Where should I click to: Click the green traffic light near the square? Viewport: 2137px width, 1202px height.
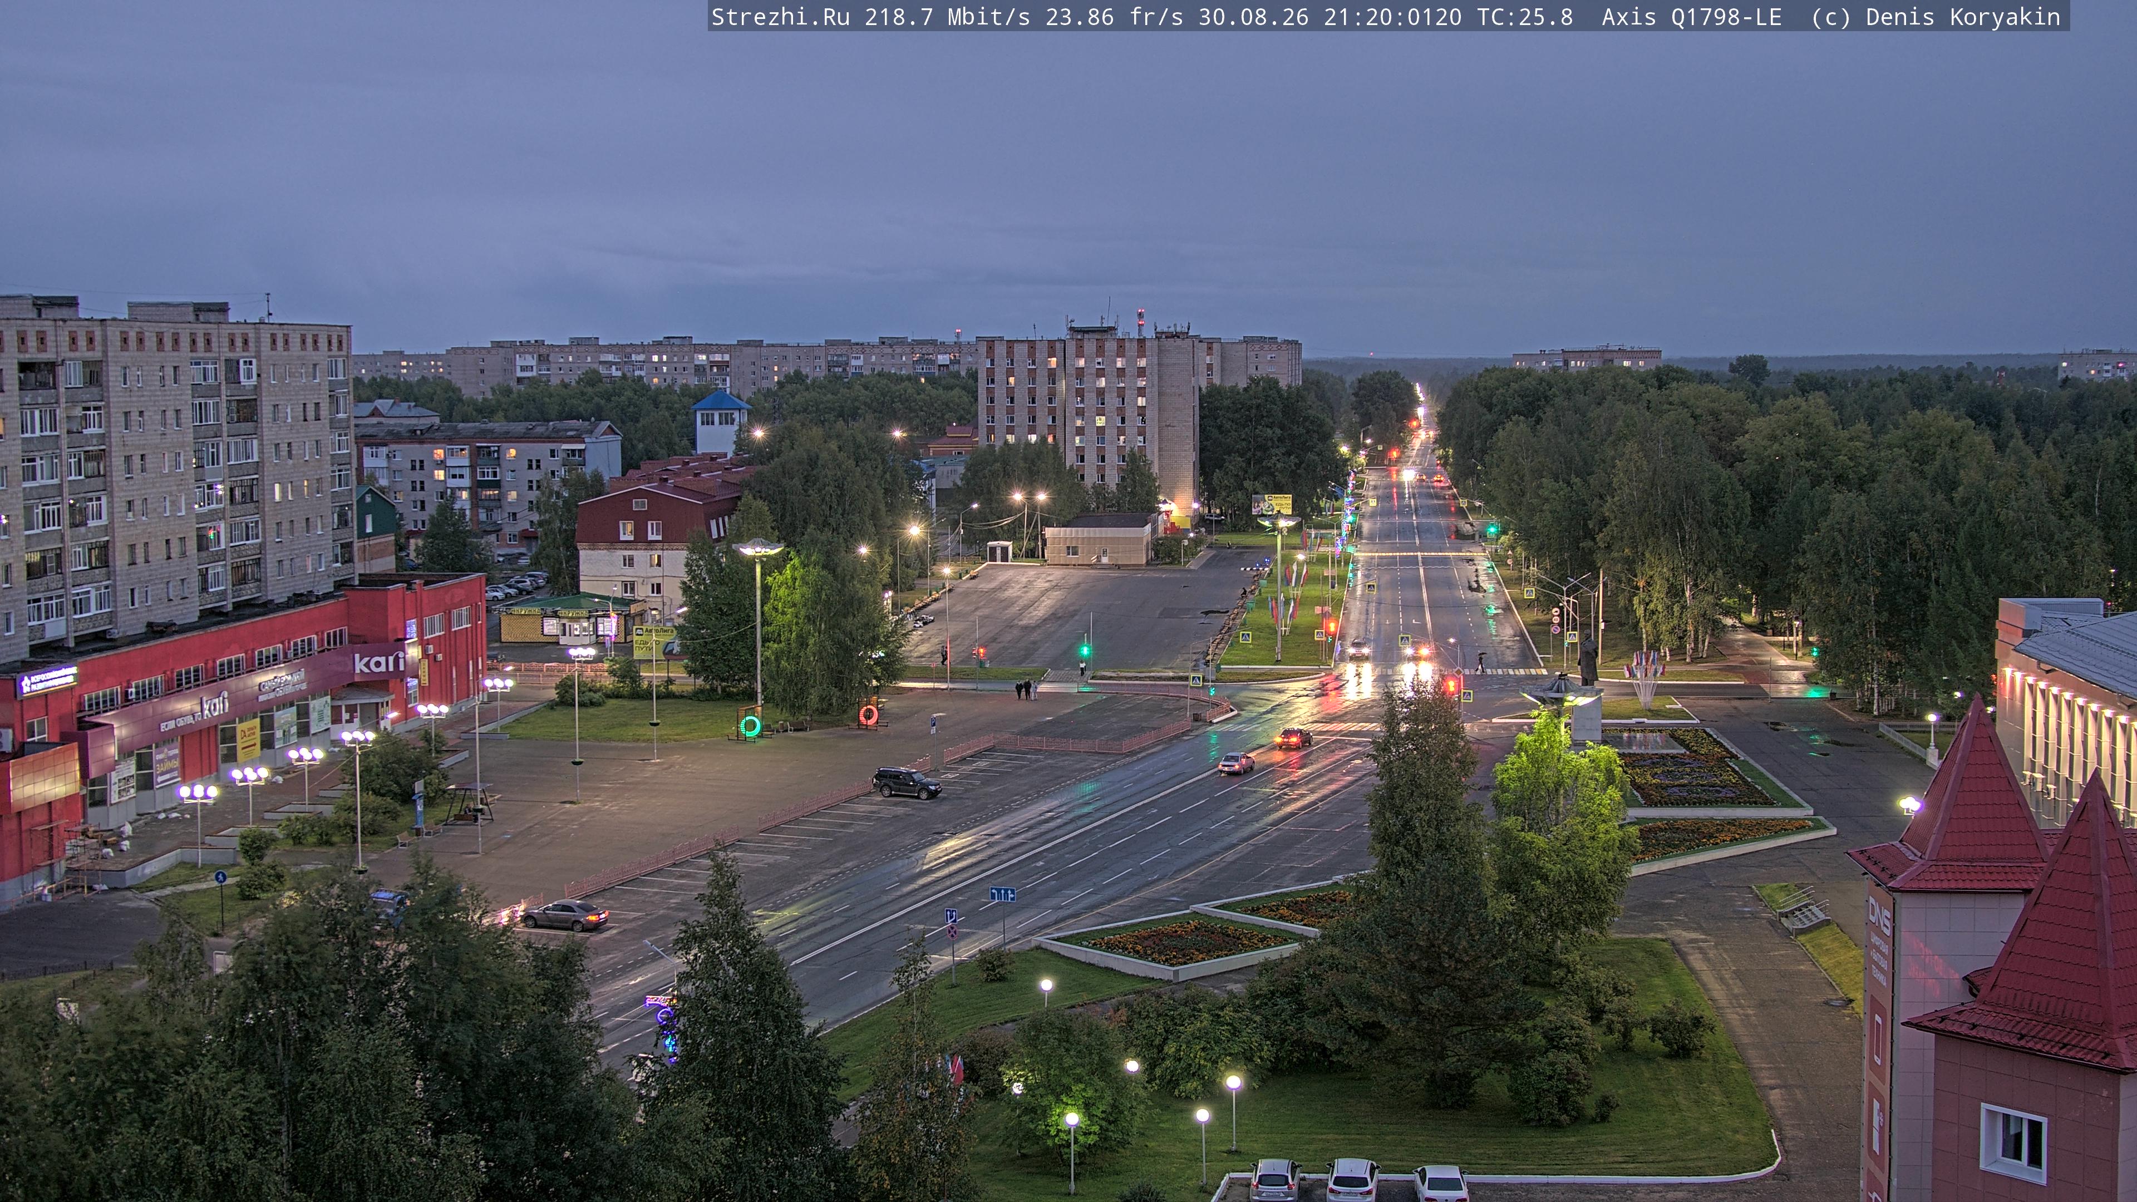click(x=1084, y=649)
